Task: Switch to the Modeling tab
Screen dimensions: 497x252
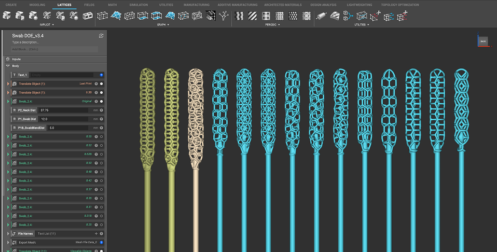Action: (x=37, y=5)
